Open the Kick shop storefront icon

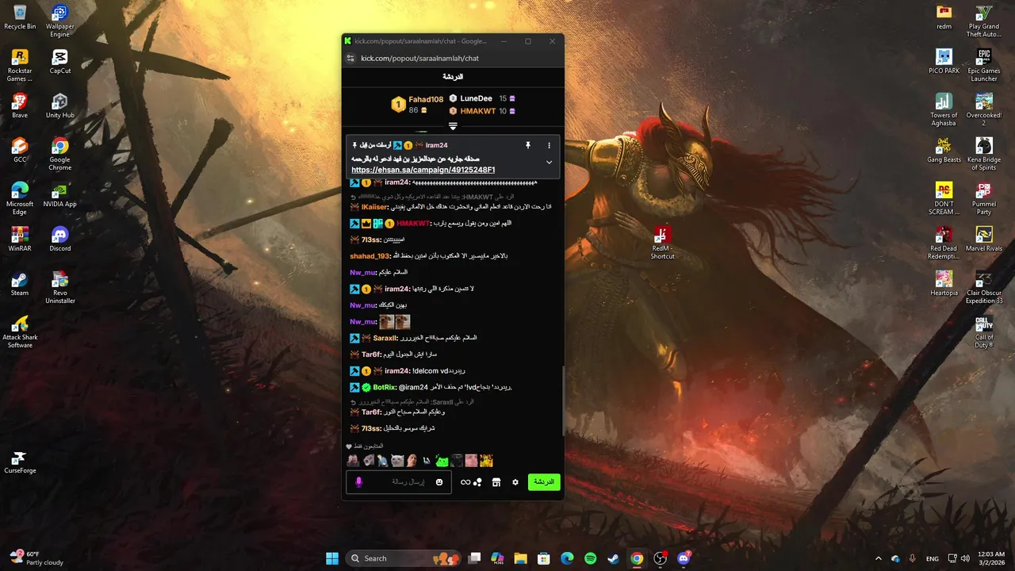point(496,482)
